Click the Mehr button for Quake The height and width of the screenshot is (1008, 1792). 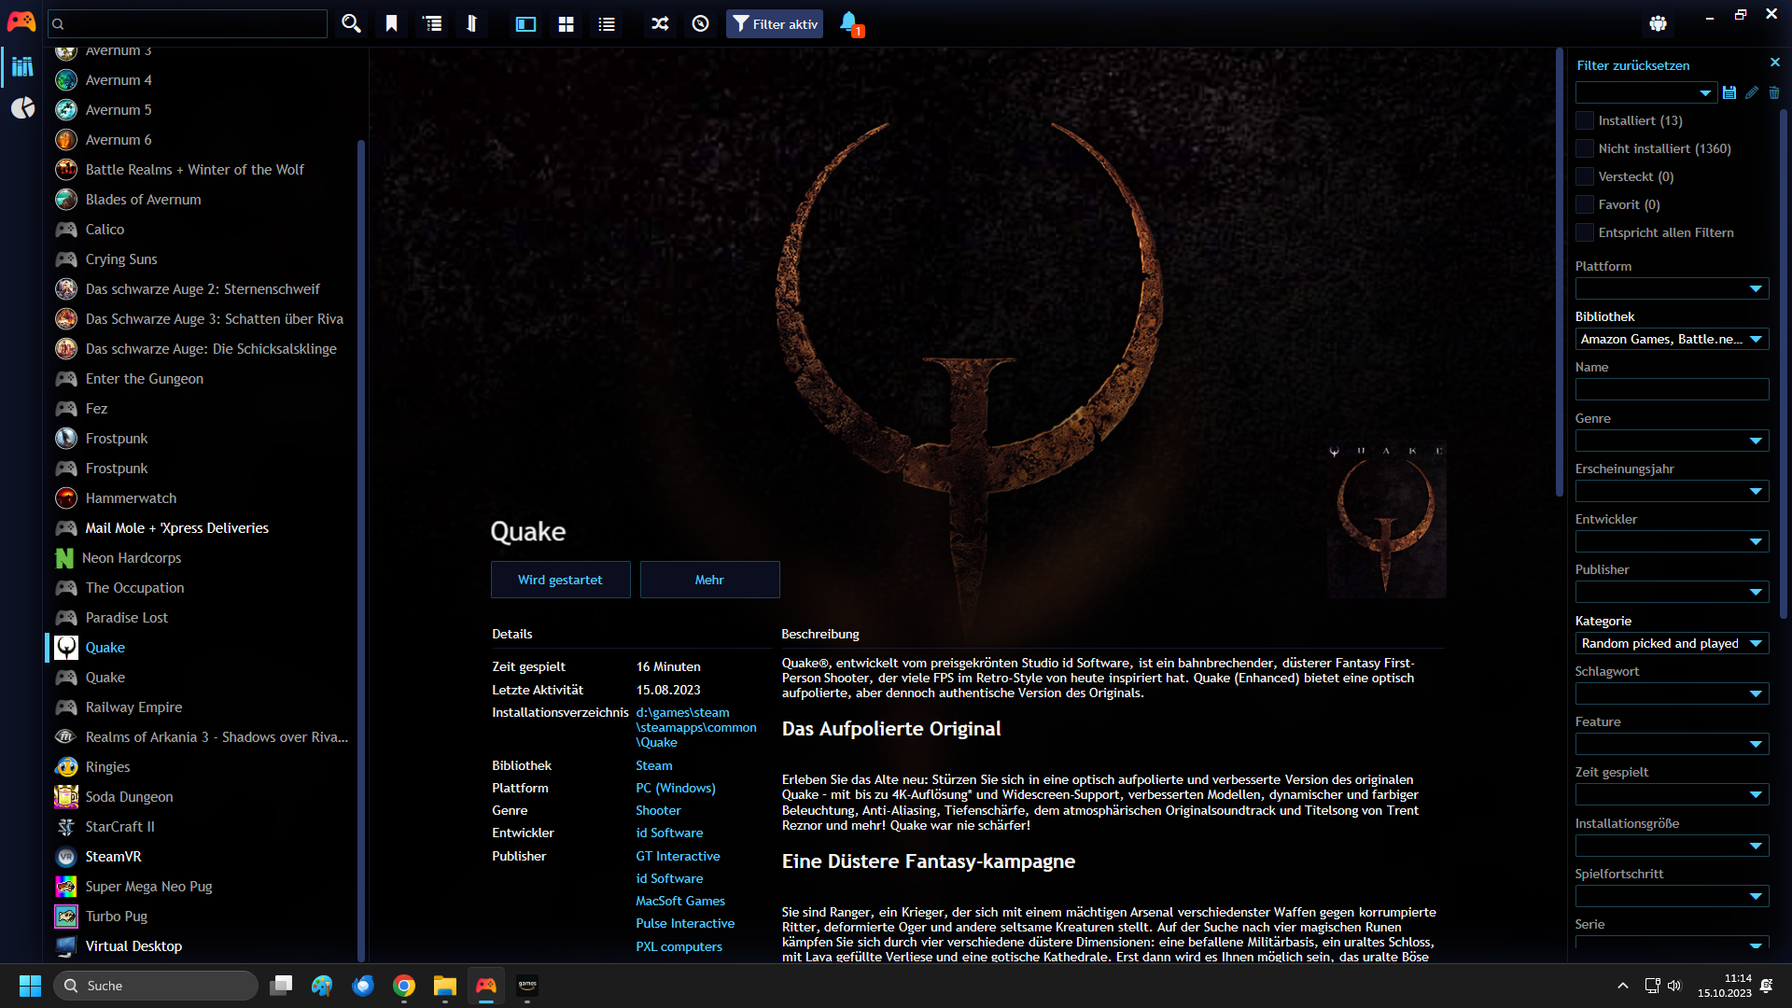[x=709, y=580]
